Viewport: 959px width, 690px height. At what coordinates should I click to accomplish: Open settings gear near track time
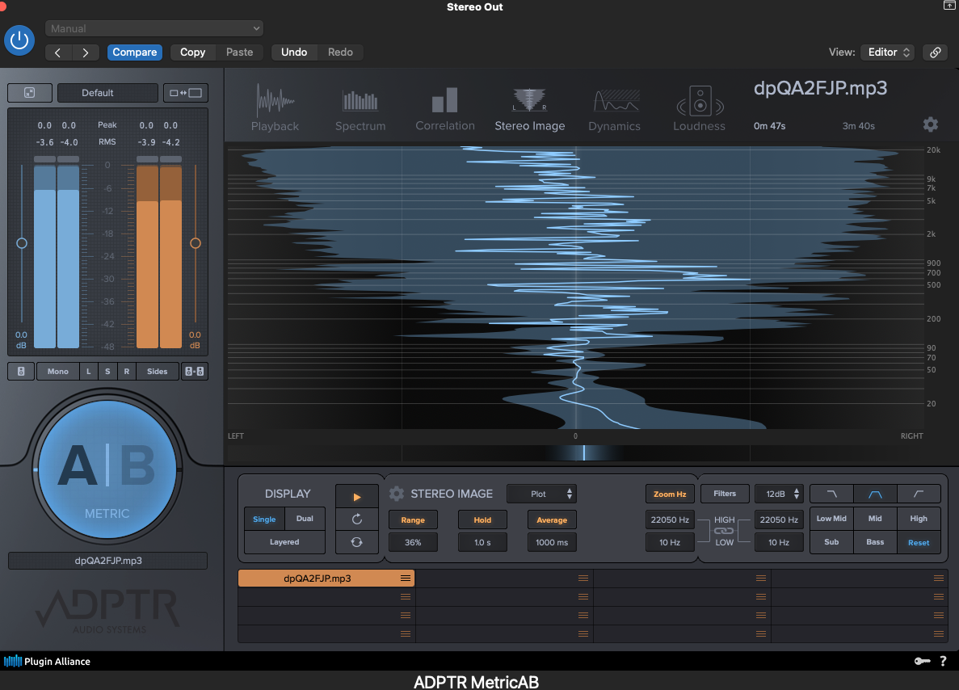[x=930, y=124]
